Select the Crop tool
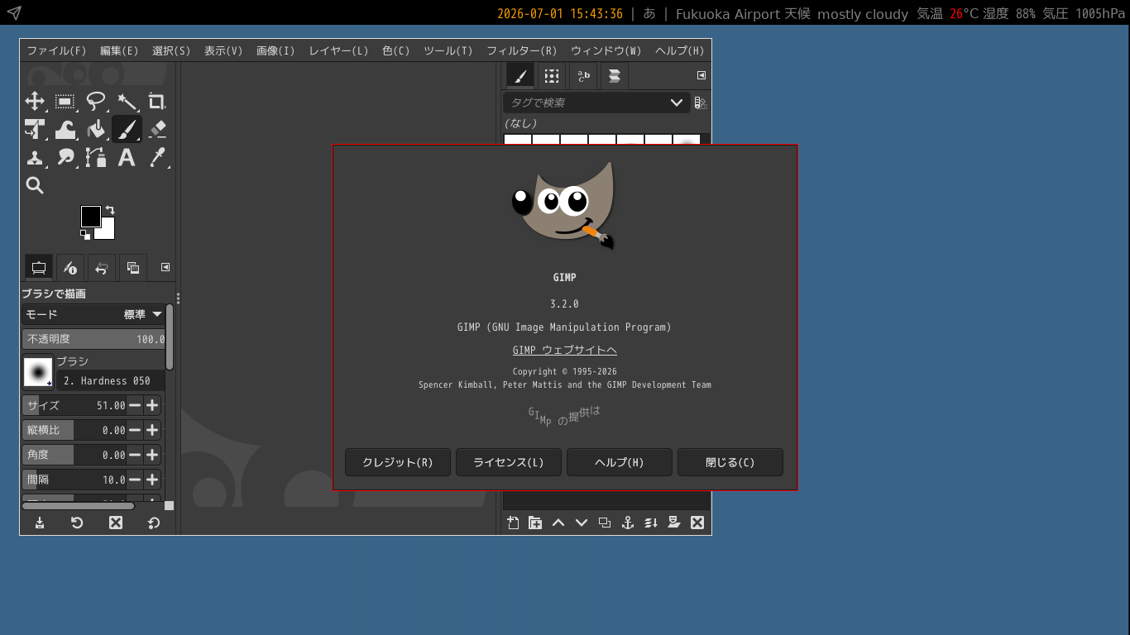 157,102
